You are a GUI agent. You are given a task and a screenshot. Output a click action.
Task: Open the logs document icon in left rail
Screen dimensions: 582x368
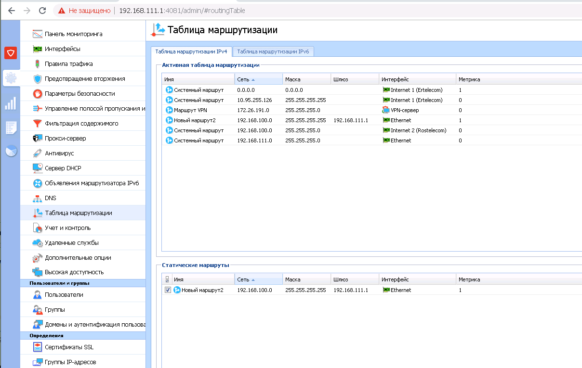[11, 127]
